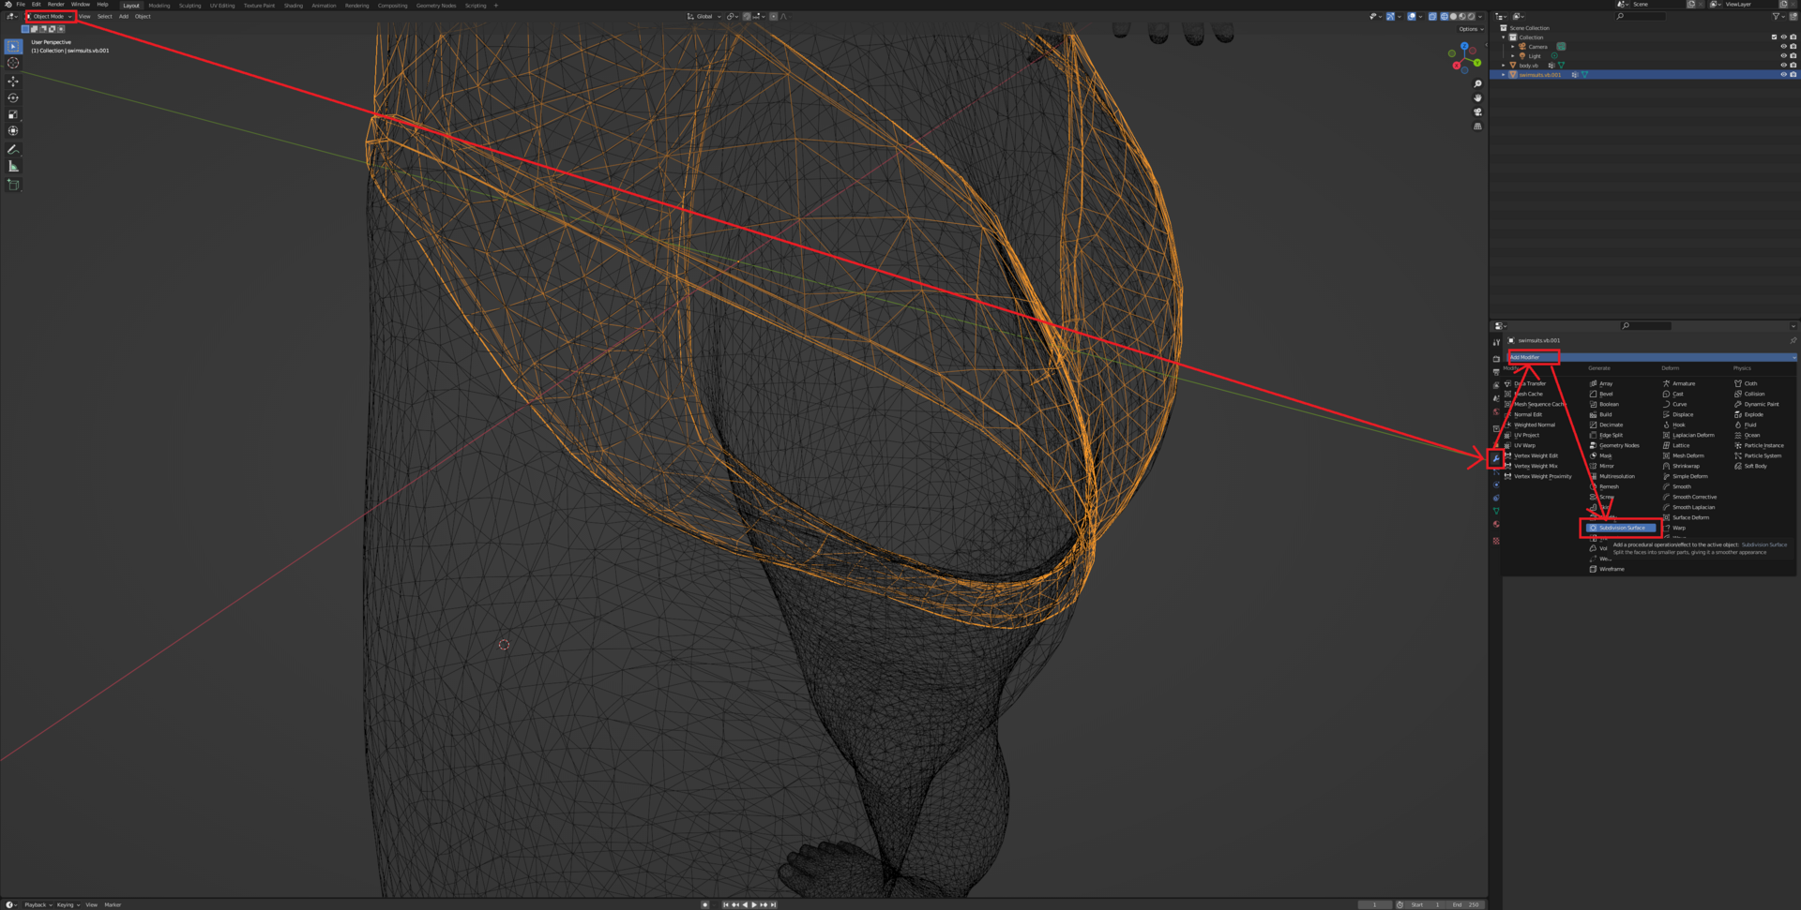1801x910 pixels.
Task: Open the viewport Options dropdown
Action: pyautogui.click(x=1471, y=29)
